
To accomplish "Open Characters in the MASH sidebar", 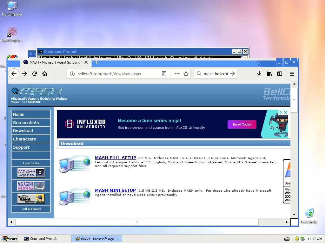I will point(31,139).
